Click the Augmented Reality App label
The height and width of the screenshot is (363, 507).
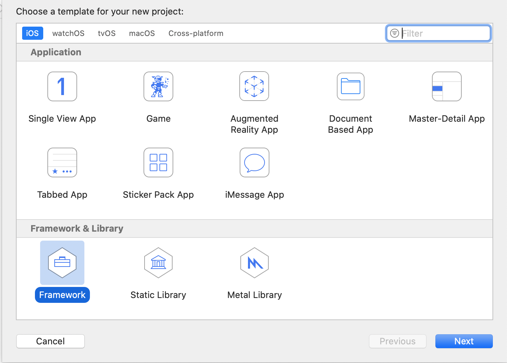tap(255, 124)
